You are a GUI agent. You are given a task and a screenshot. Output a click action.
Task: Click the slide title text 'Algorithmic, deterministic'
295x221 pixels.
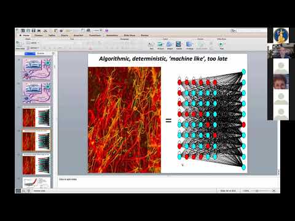(163, 59)
